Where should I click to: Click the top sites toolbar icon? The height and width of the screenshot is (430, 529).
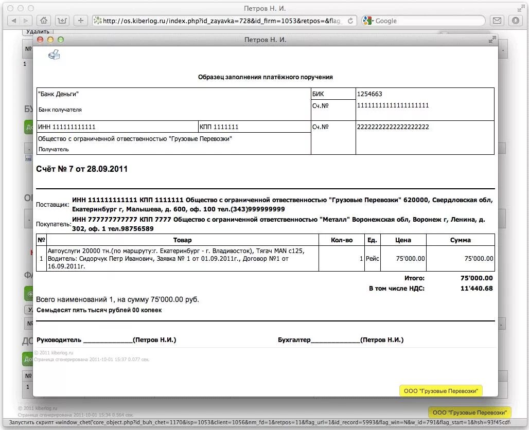(62, 21)
